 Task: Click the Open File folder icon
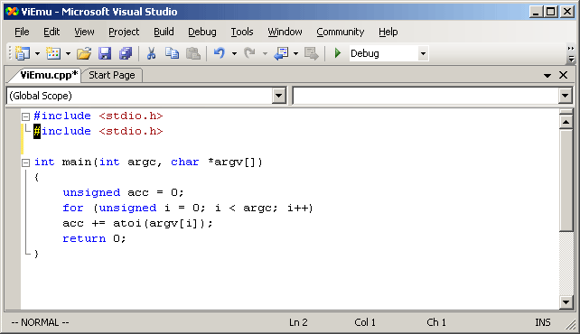[x=84, y=53]
